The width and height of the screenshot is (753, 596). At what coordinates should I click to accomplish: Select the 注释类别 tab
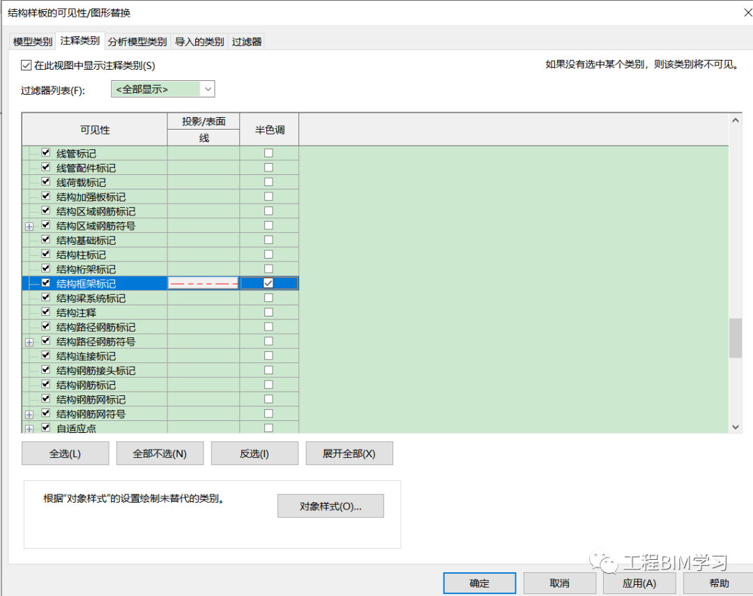coord(79,41)
